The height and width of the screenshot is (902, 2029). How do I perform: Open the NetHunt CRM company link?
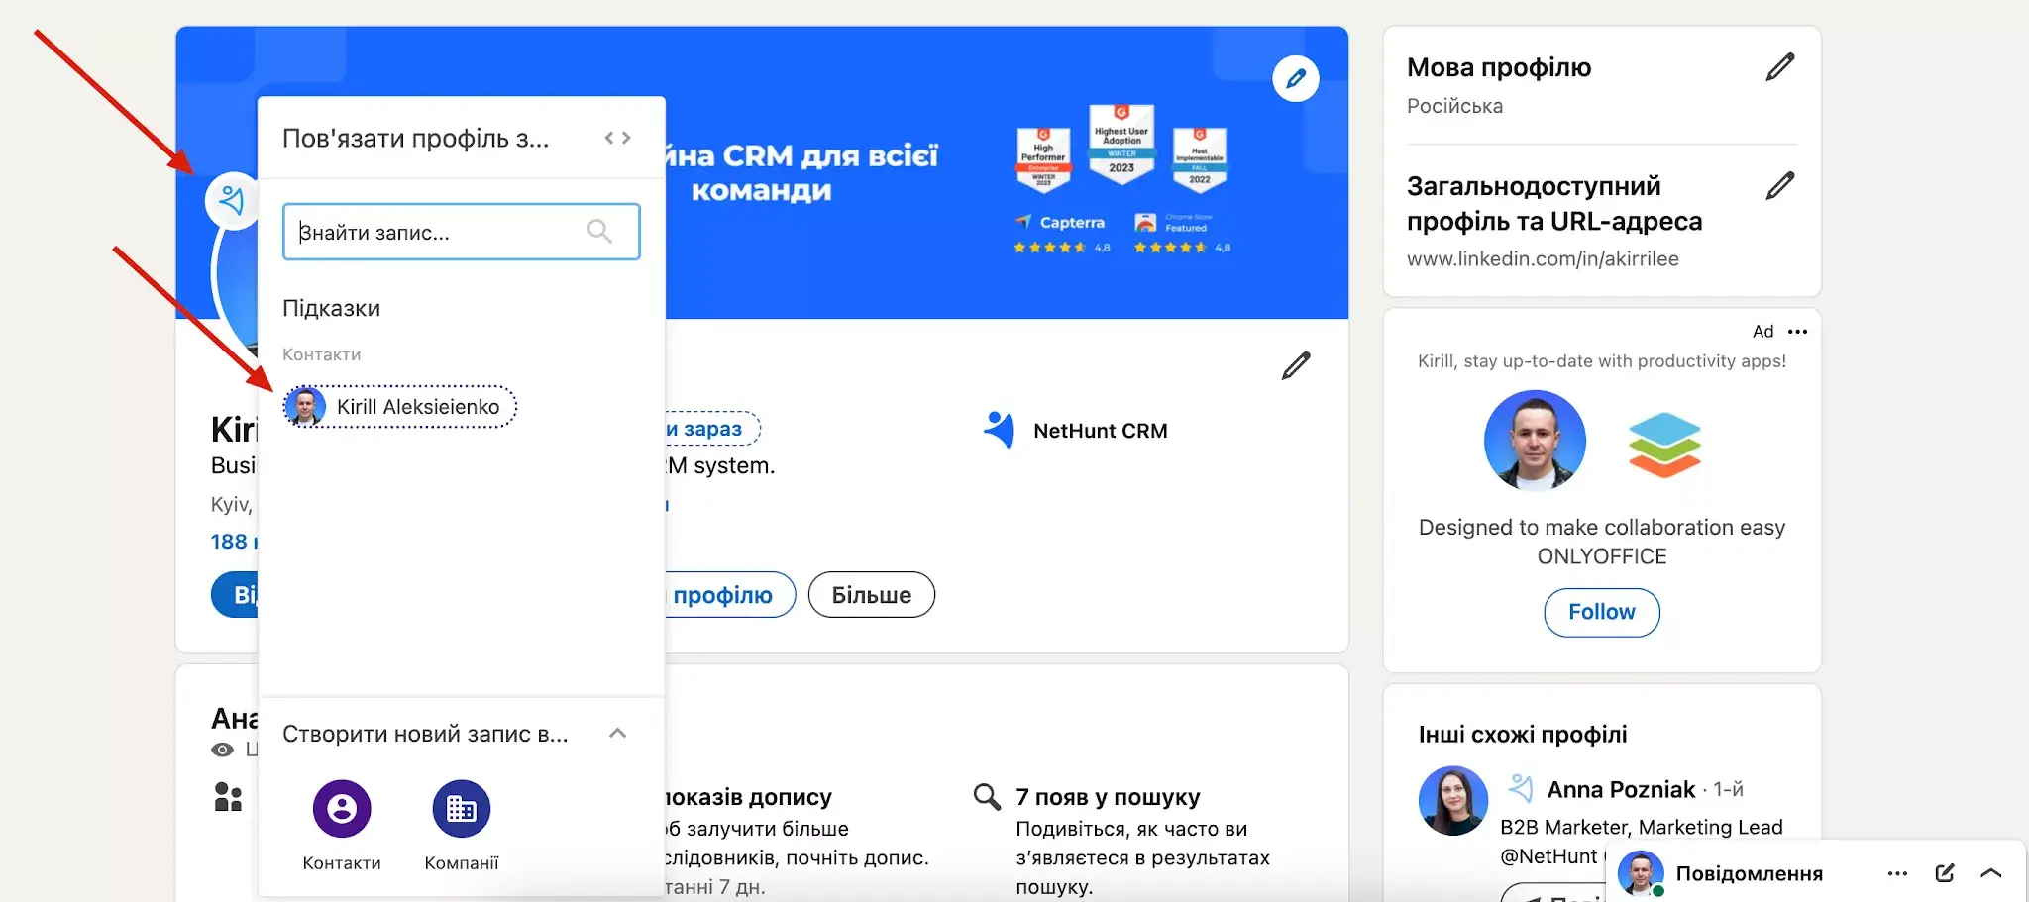[1100, 431]
